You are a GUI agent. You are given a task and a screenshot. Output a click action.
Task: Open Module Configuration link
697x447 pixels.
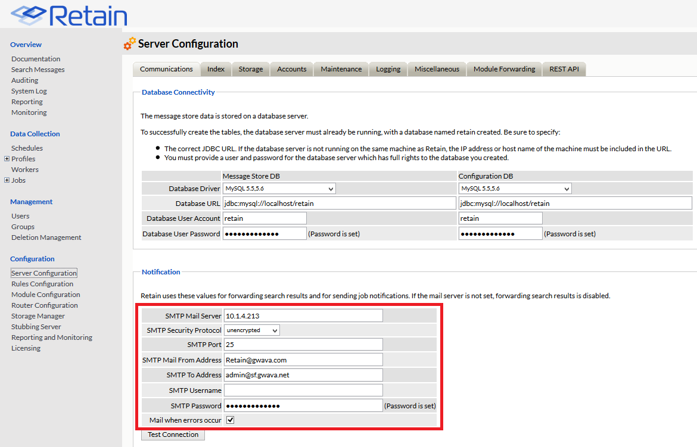[46, 294]
